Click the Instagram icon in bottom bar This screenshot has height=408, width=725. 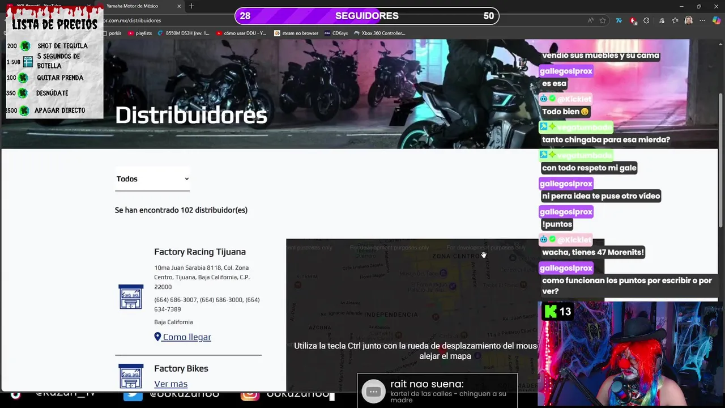point(250,394)
